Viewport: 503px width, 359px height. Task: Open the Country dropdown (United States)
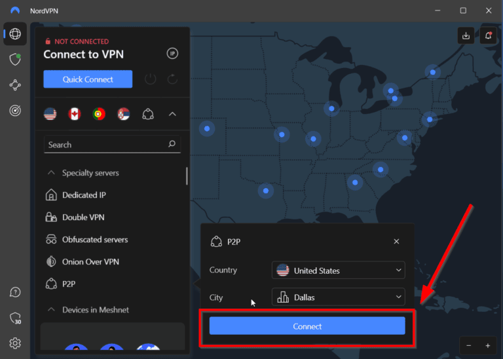339,270
